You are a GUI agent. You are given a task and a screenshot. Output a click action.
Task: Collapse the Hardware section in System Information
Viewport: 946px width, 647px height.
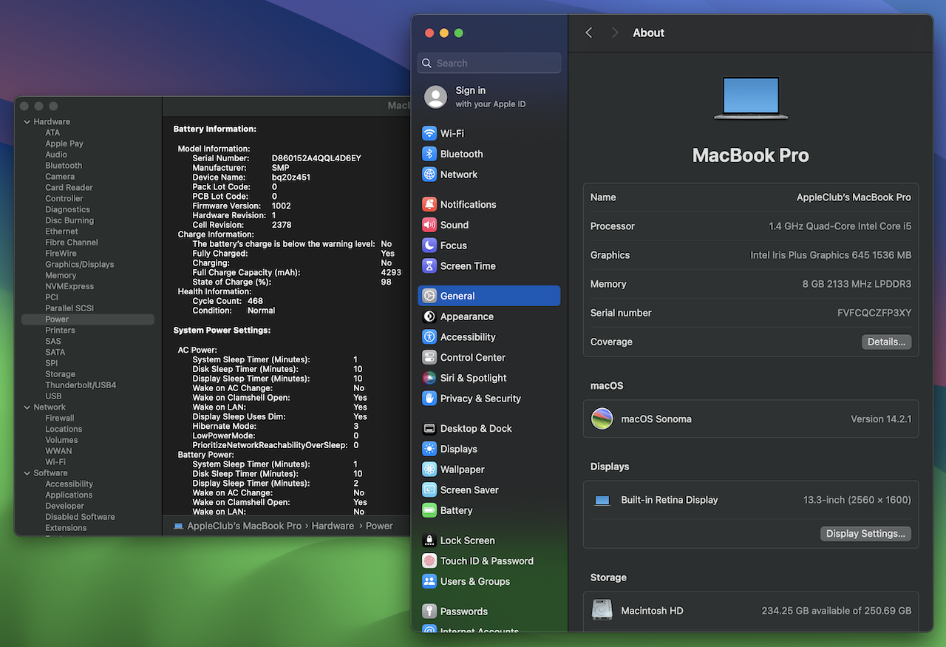27,122
